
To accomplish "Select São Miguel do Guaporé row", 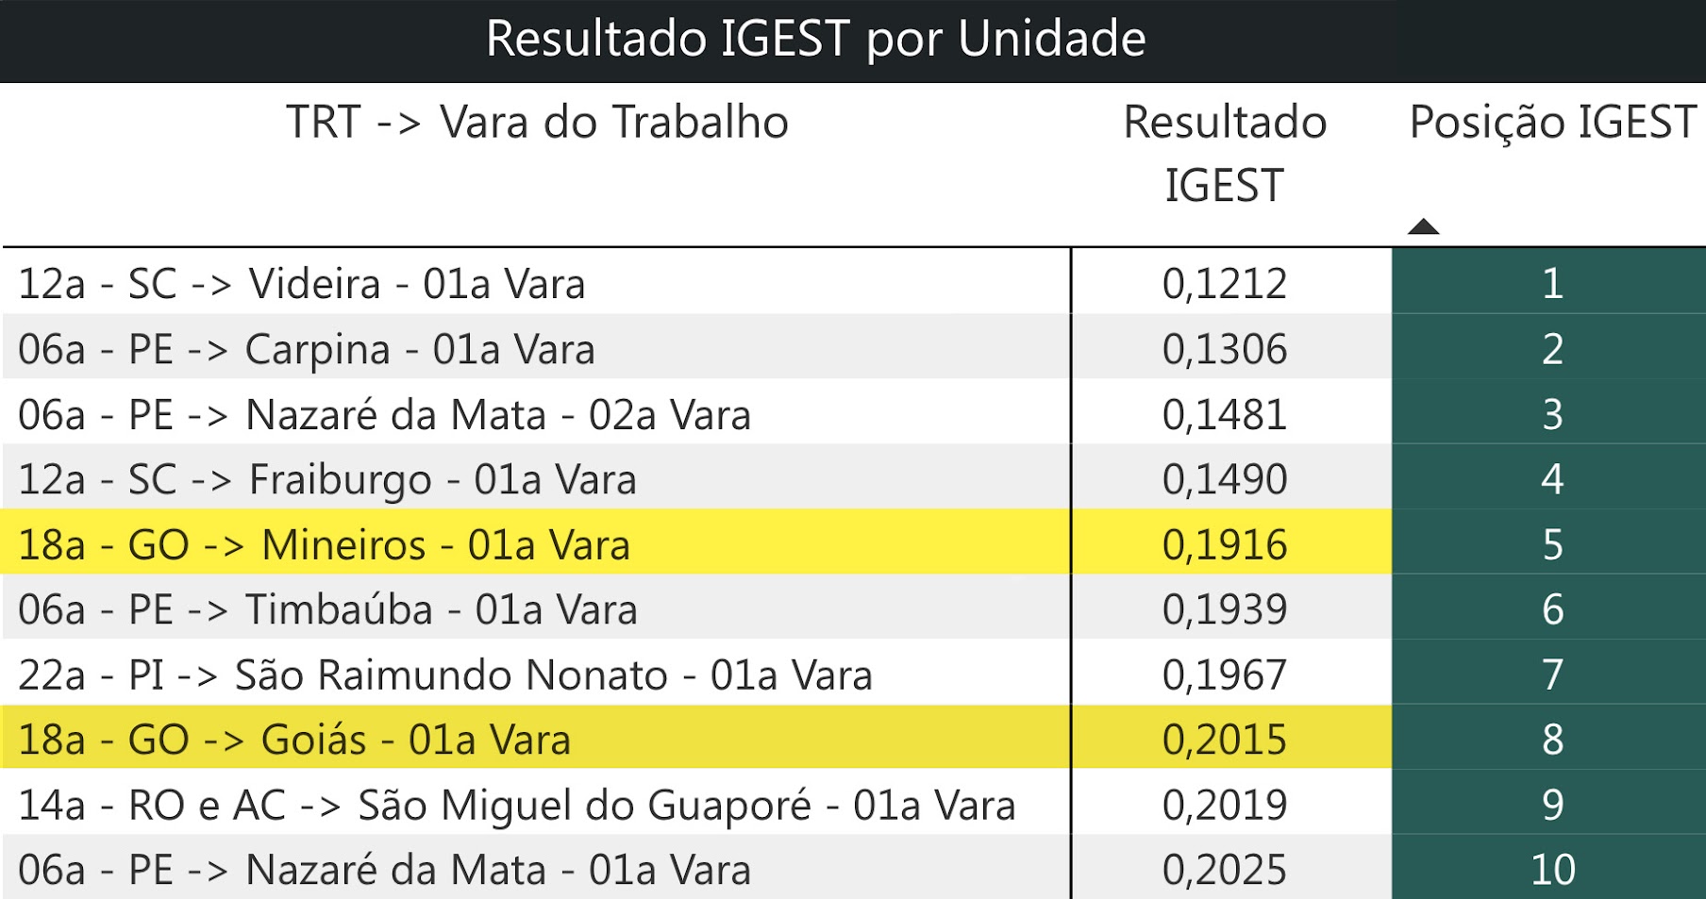I will pyautogui.click(x=517, y=806).
